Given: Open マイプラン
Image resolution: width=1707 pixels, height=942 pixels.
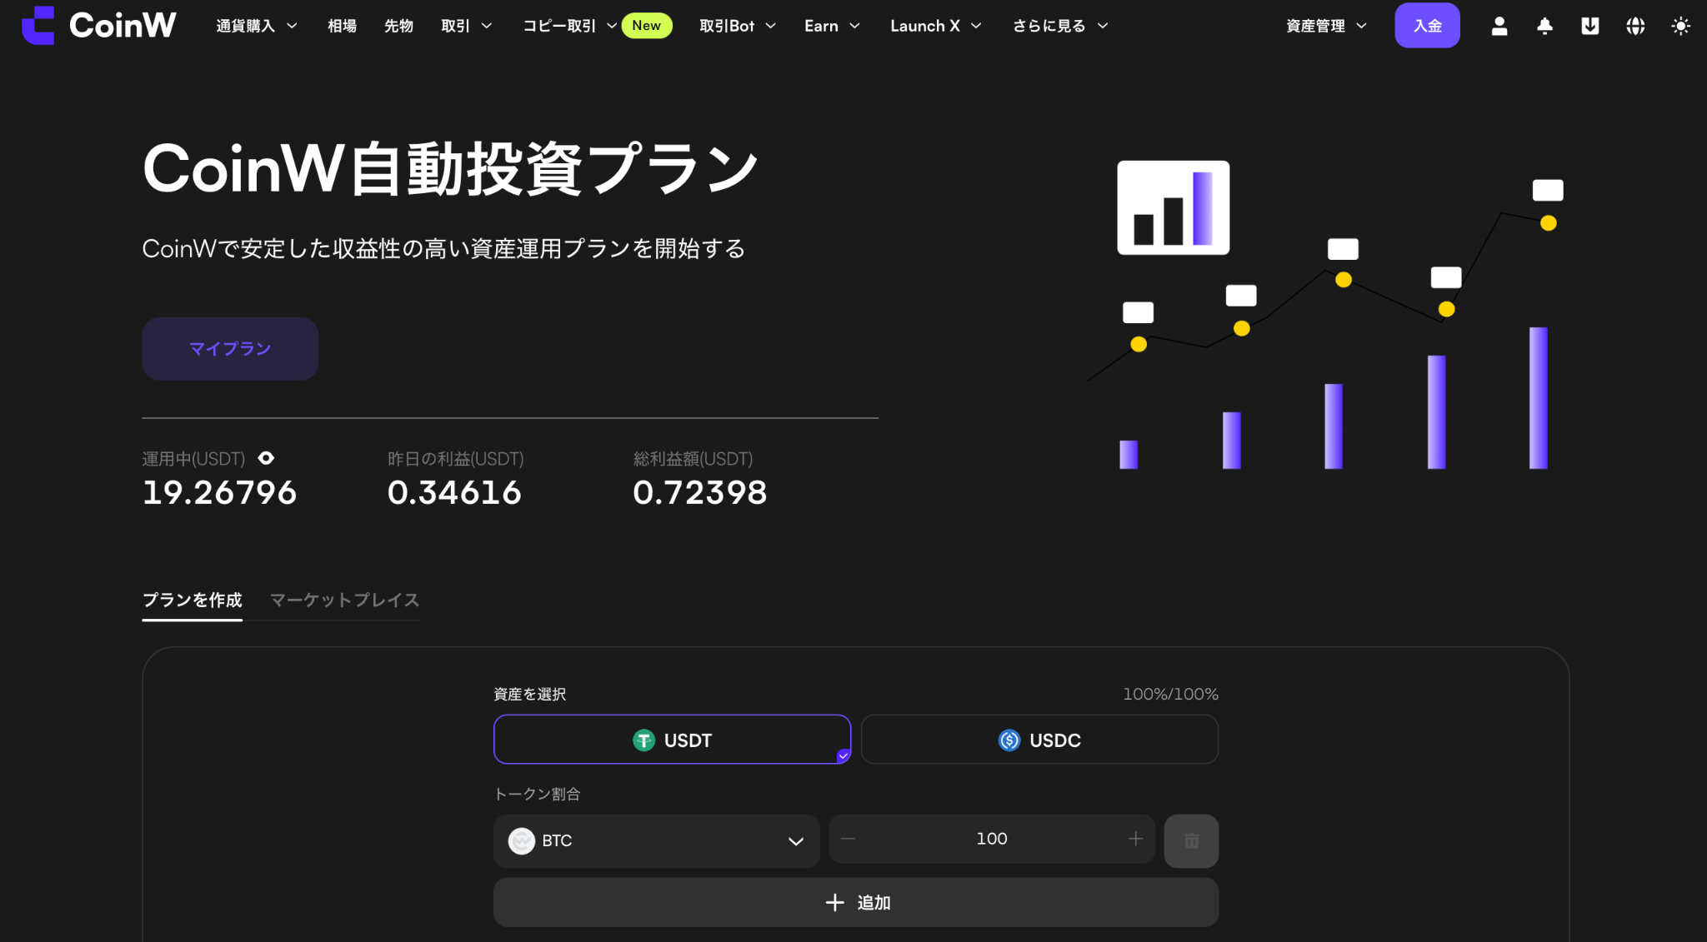Looking at the screenshot, I should point(230,349).
